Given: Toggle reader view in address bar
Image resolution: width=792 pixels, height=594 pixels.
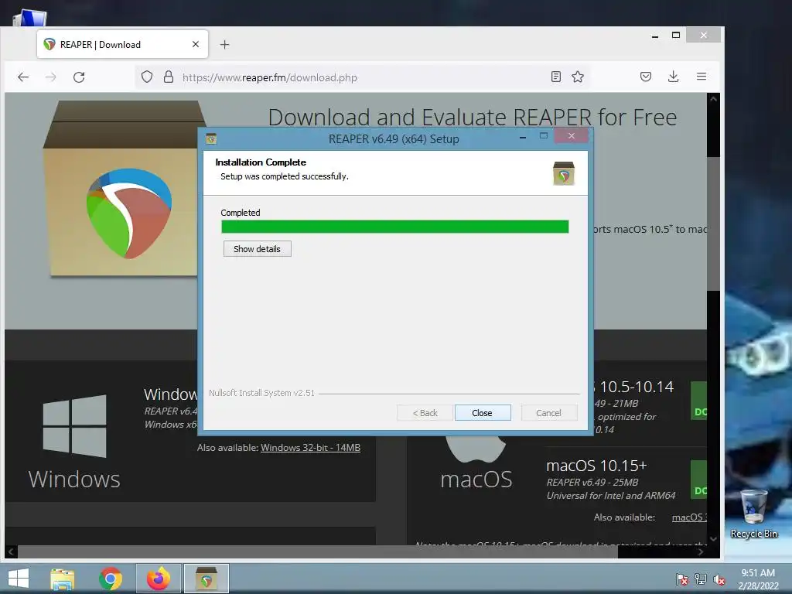Looking at the screenshot, I should click(555, 77).
